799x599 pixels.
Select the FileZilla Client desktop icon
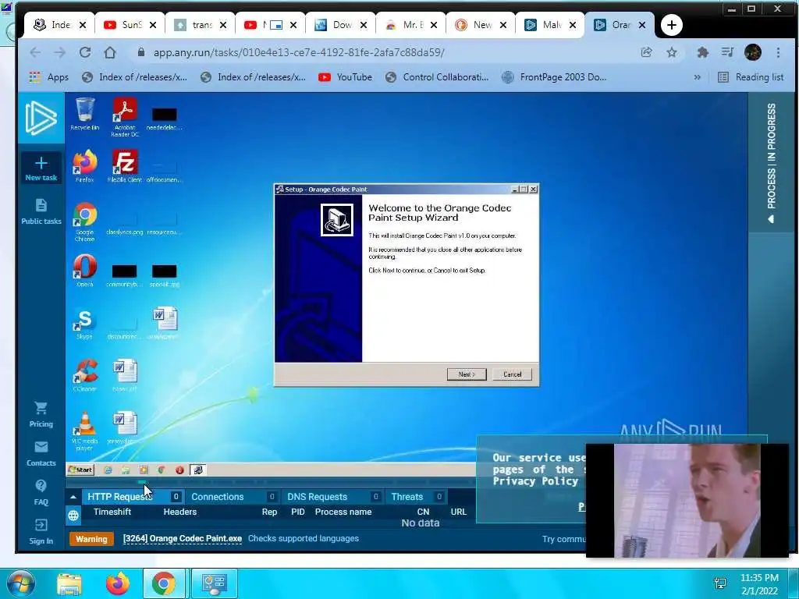[x=125, y=165]
